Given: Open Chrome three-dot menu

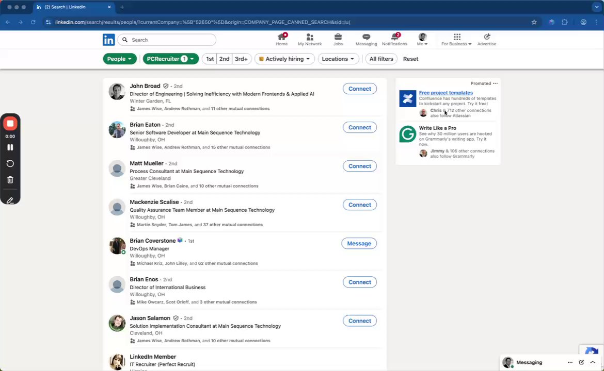Looking at the screenshot, I should tap(596, 22).
